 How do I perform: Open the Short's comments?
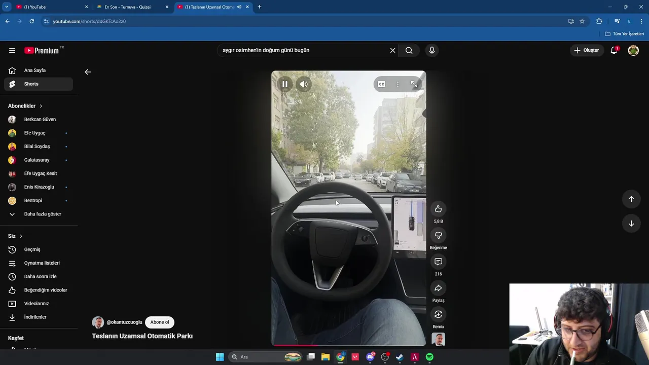pos(438,262)
